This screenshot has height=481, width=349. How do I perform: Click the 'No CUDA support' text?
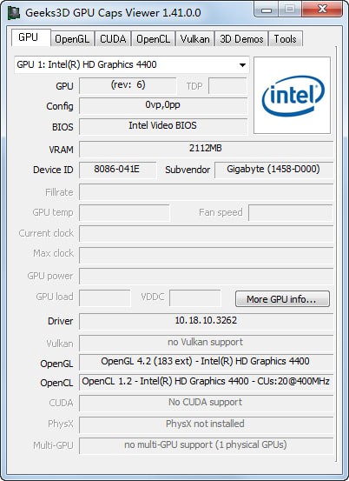(206, 402)
